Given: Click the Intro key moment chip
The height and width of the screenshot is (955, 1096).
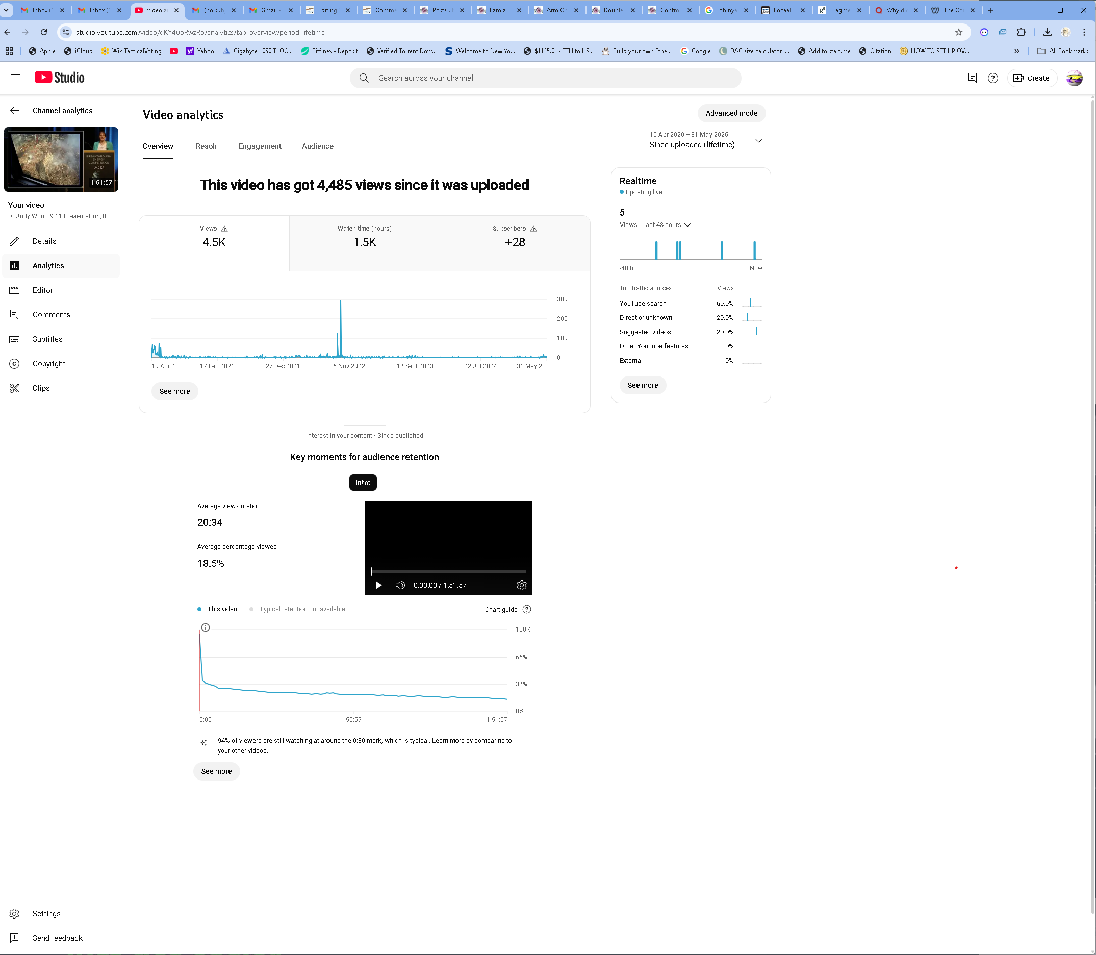Looking at the screenshot, I should point(363,482).
